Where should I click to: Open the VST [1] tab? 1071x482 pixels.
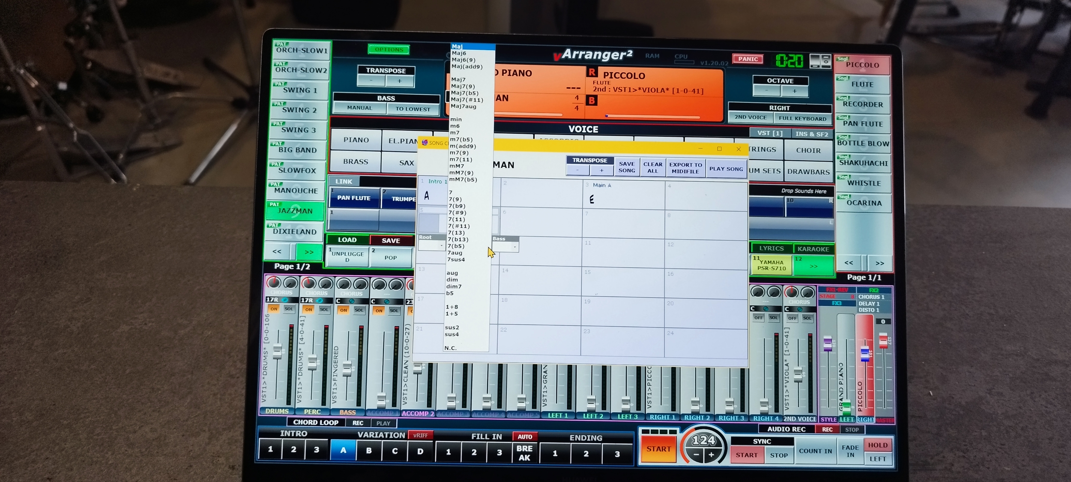click(770, 133)
